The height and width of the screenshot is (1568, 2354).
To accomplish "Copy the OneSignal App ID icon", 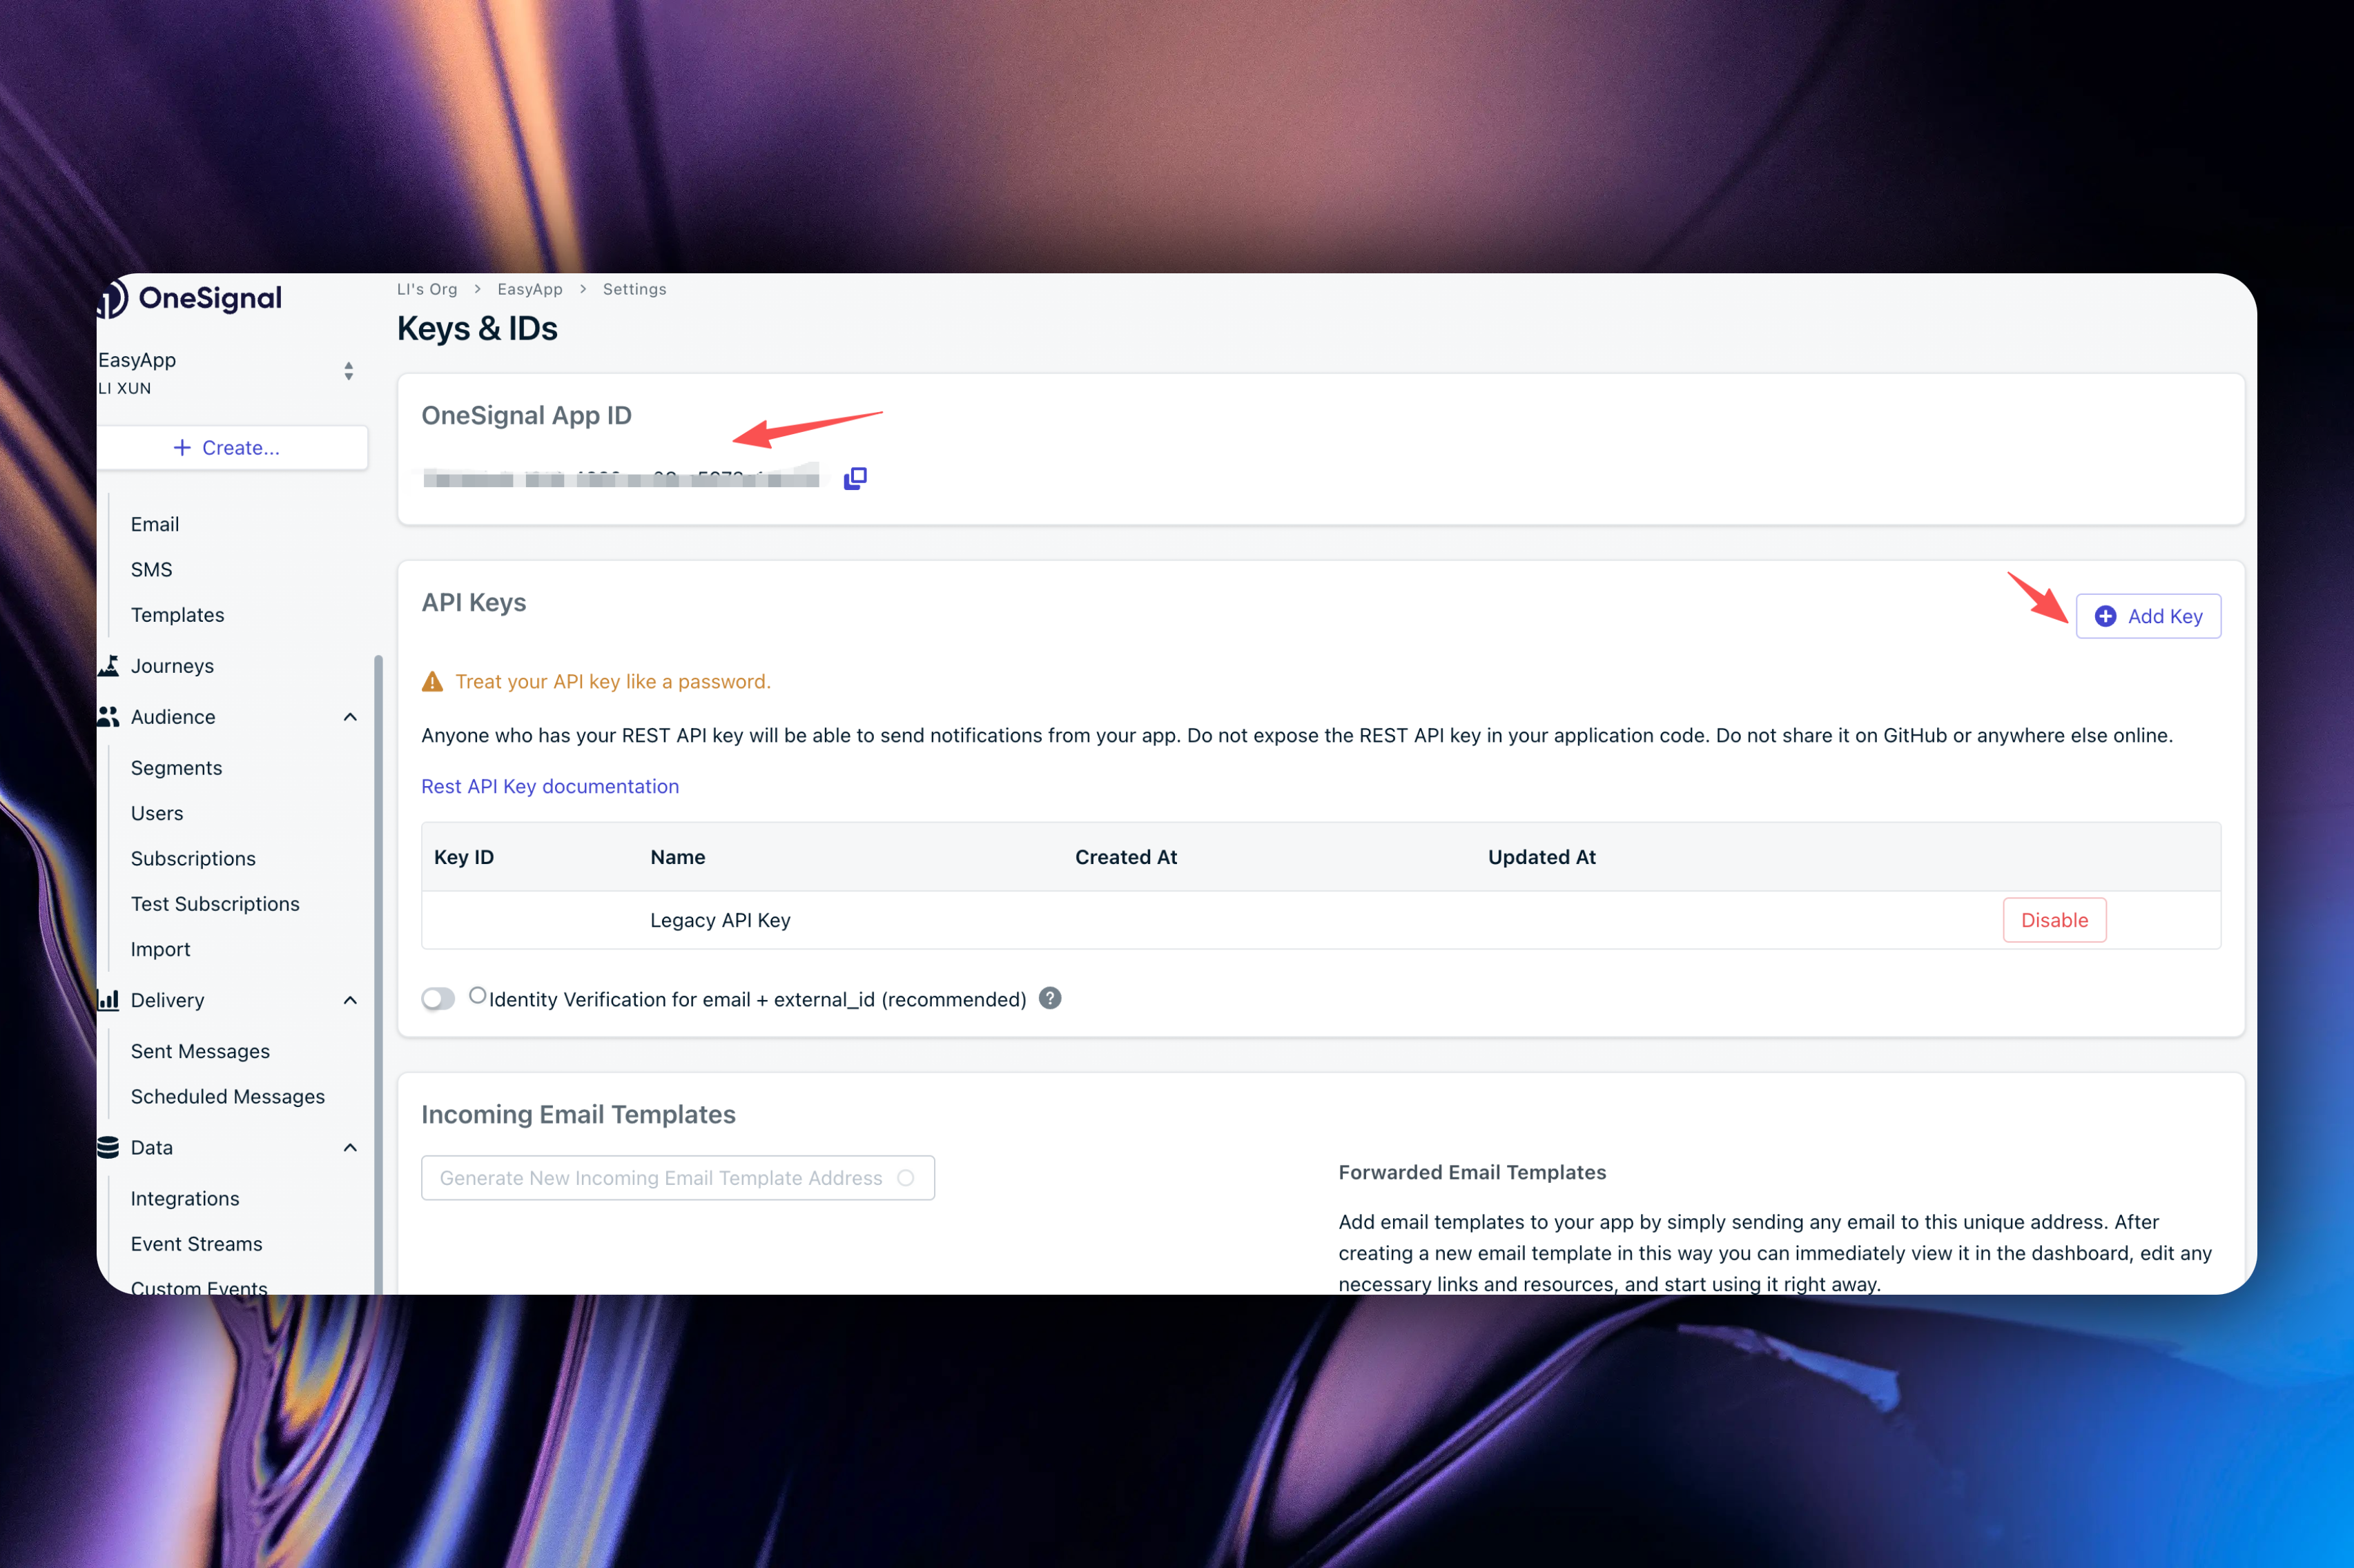I will pos(855,478).
